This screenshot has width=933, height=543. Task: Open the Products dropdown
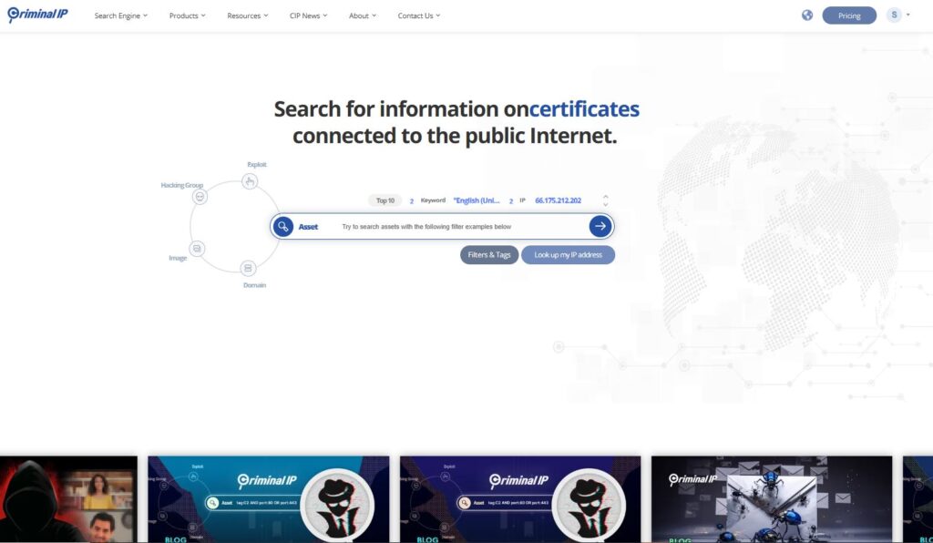pyautogui.click(x=187, y=15)
